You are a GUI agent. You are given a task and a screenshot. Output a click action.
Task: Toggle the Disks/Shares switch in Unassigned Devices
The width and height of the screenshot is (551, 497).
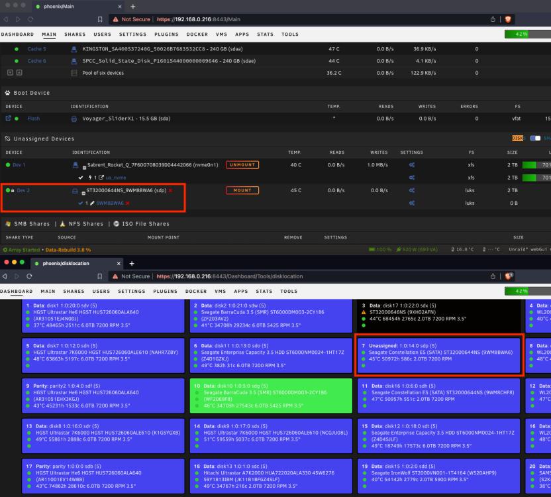[x=535, y=138]
